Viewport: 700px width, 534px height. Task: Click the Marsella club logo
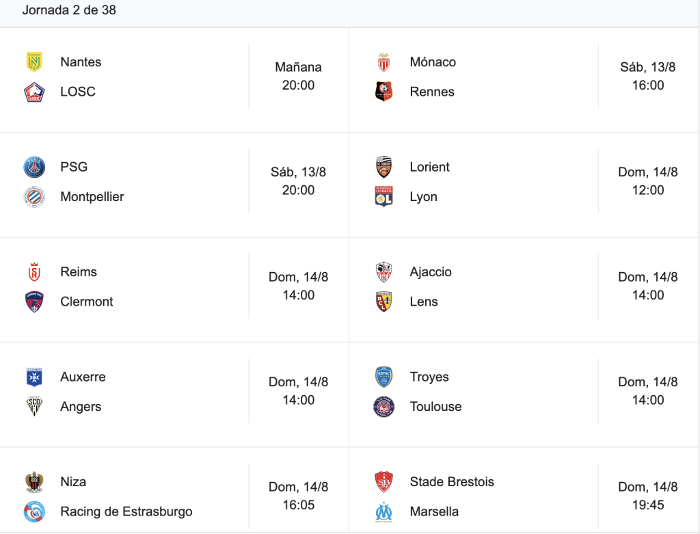[x=384, y=511]
